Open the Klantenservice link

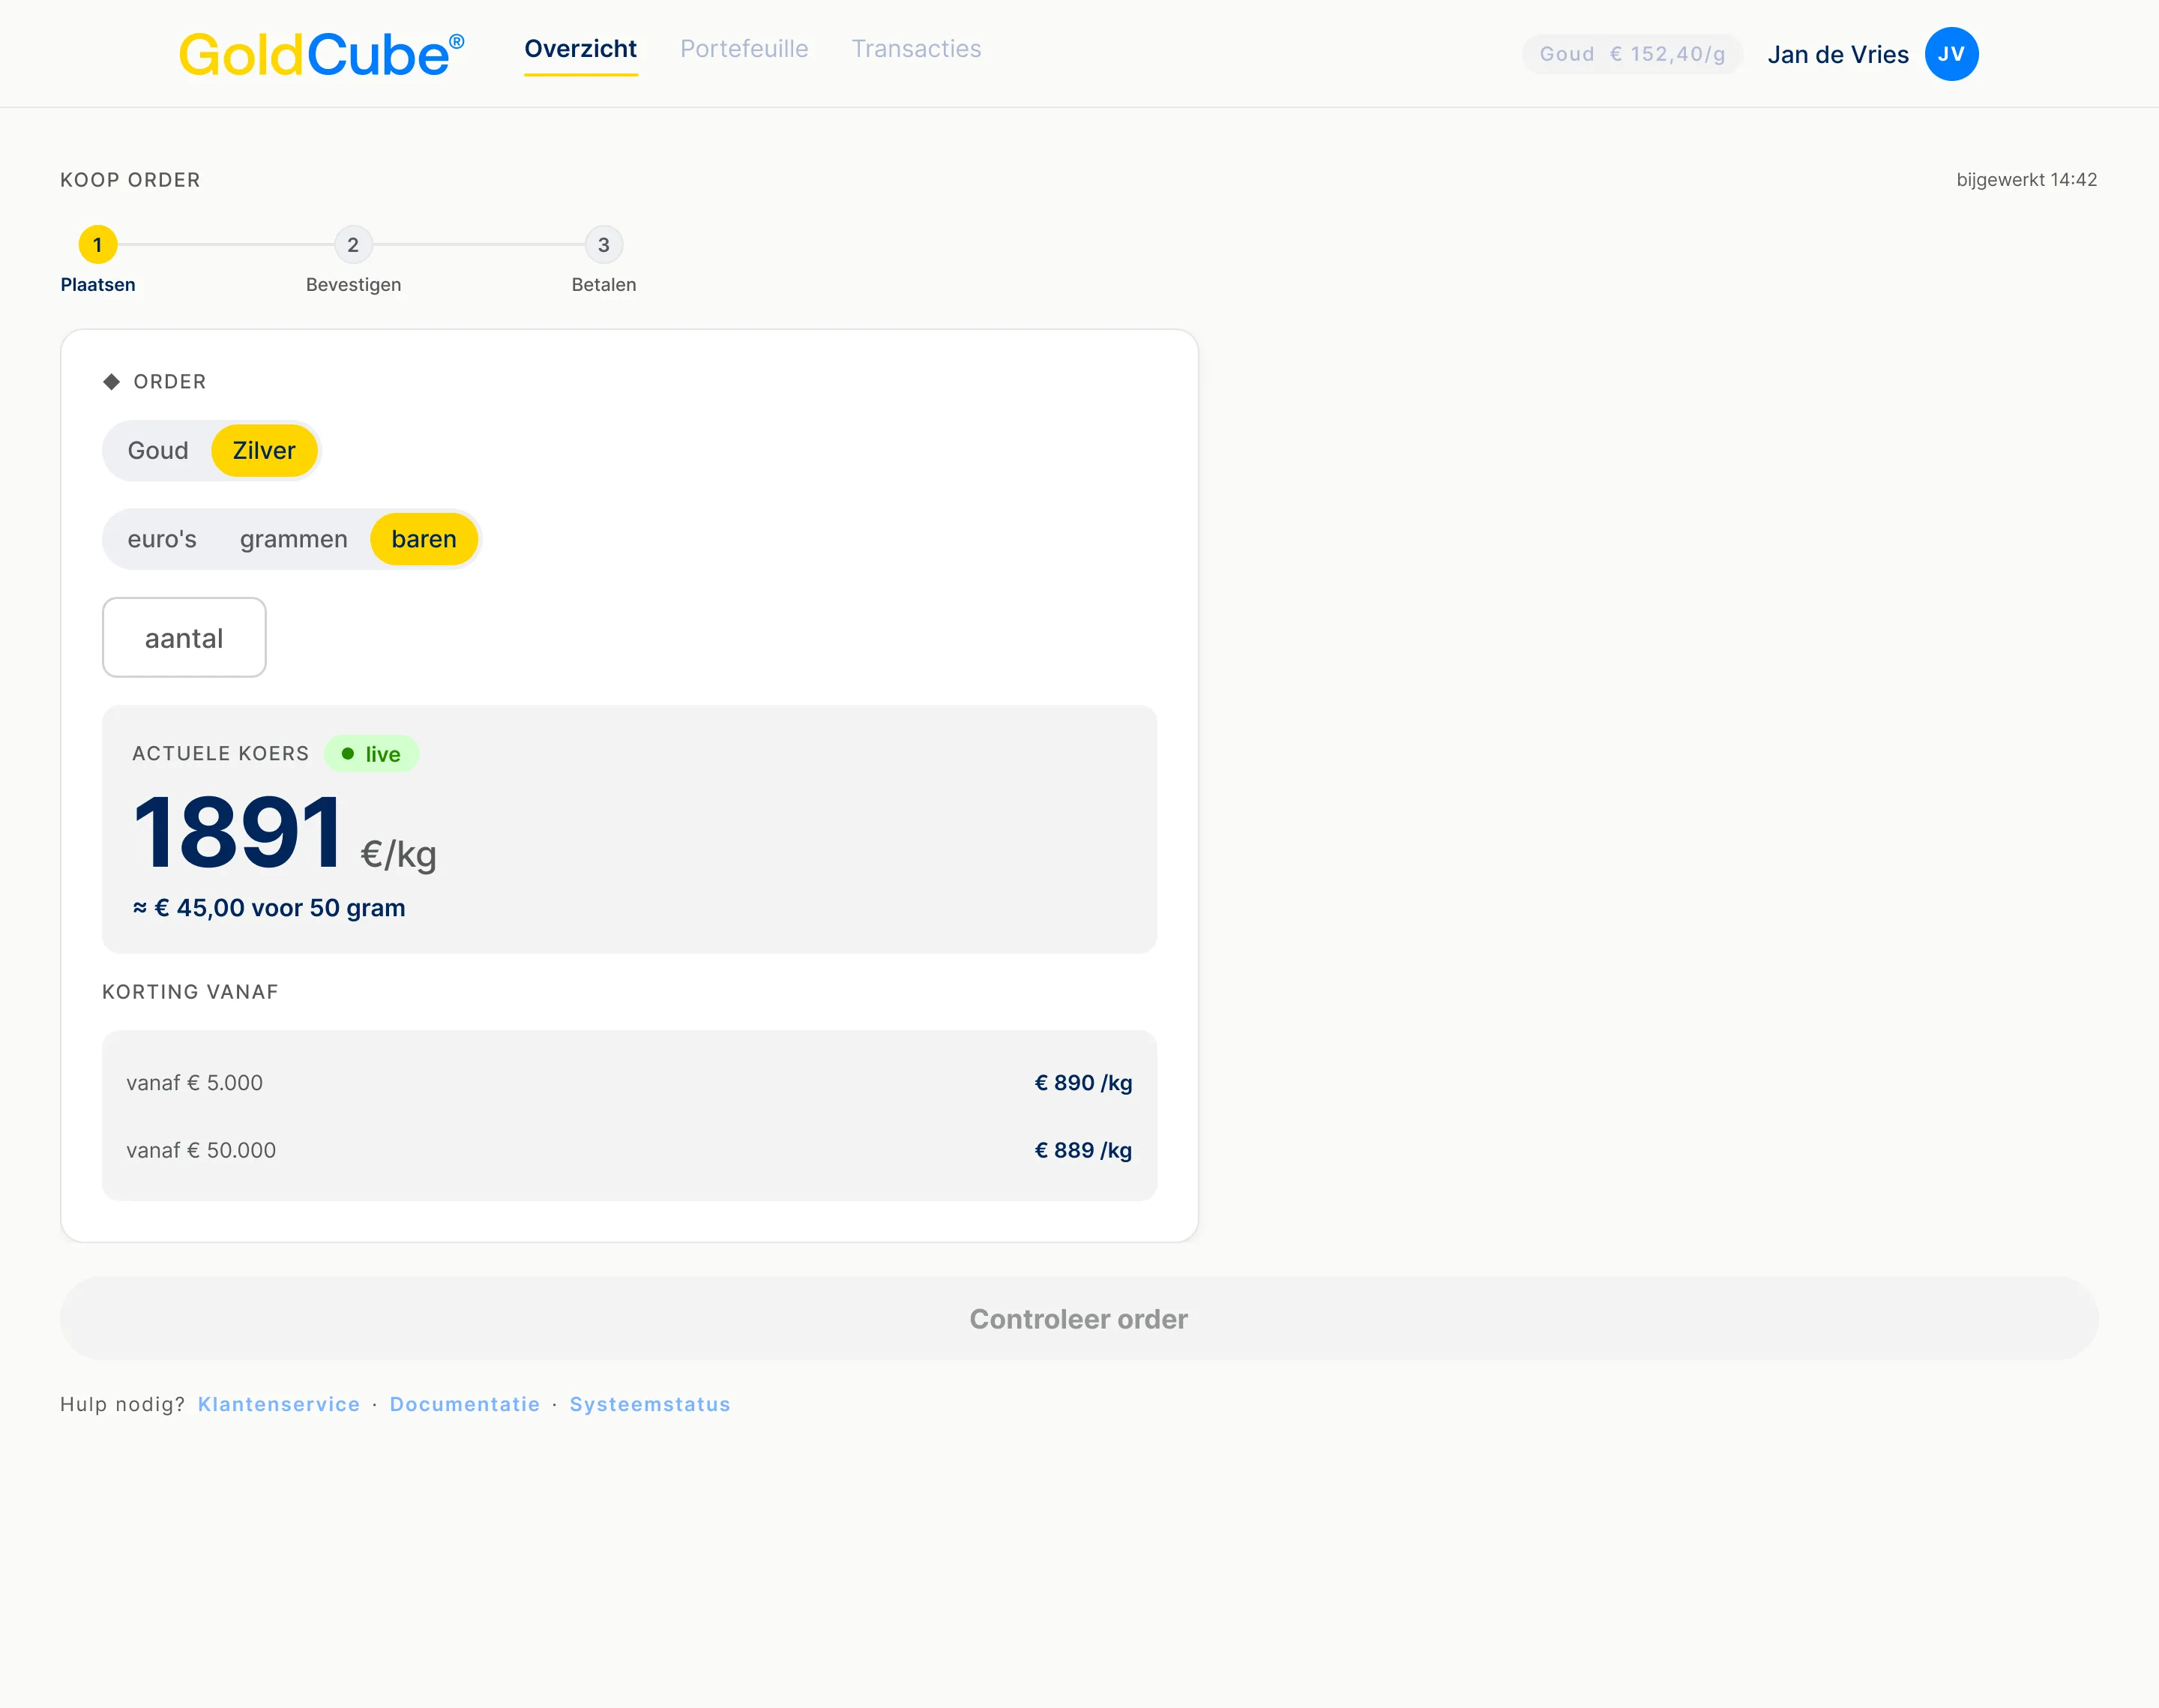[x=279, y=1404]
